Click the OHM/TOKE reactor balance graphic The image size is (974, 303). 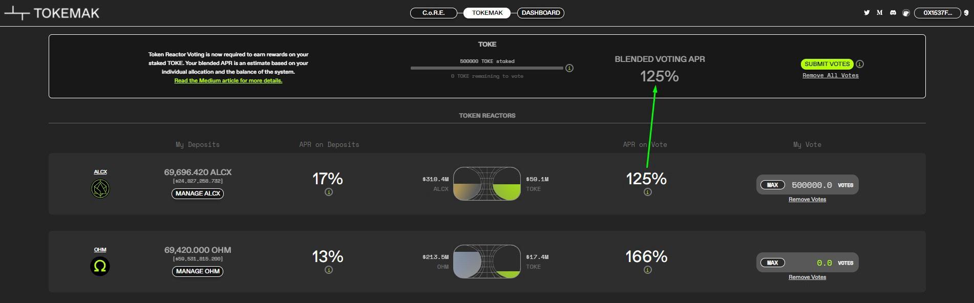click(487, 261)
